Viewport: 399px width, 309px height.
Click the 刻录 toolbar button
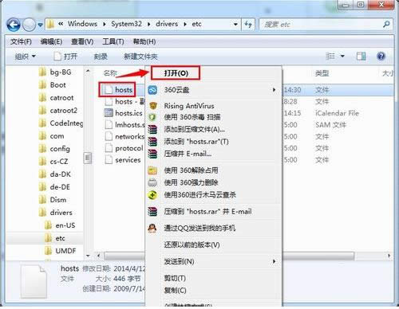101,57
